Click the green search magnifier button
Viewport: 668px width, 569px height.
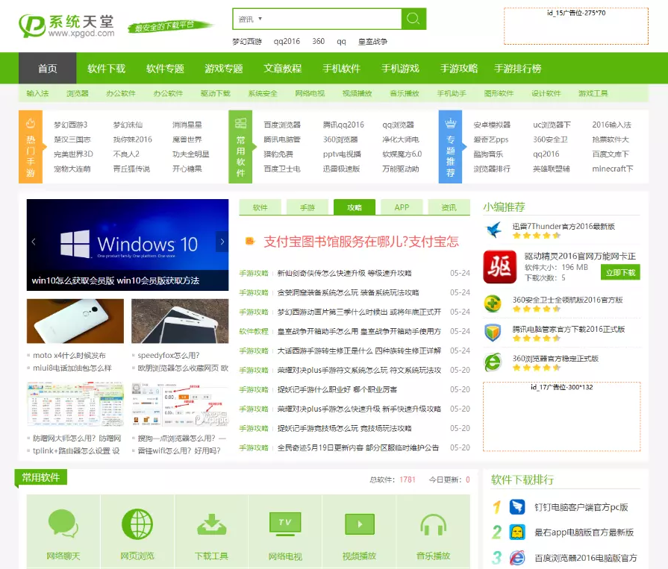[x=413, y=19]
